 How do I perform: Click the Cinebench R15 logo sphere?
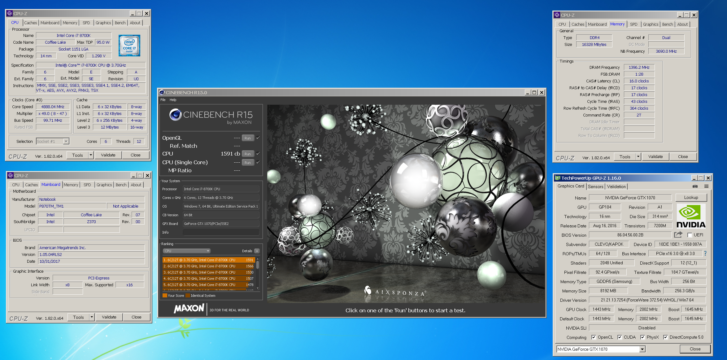pyautogui.click(x=175, y=115)
